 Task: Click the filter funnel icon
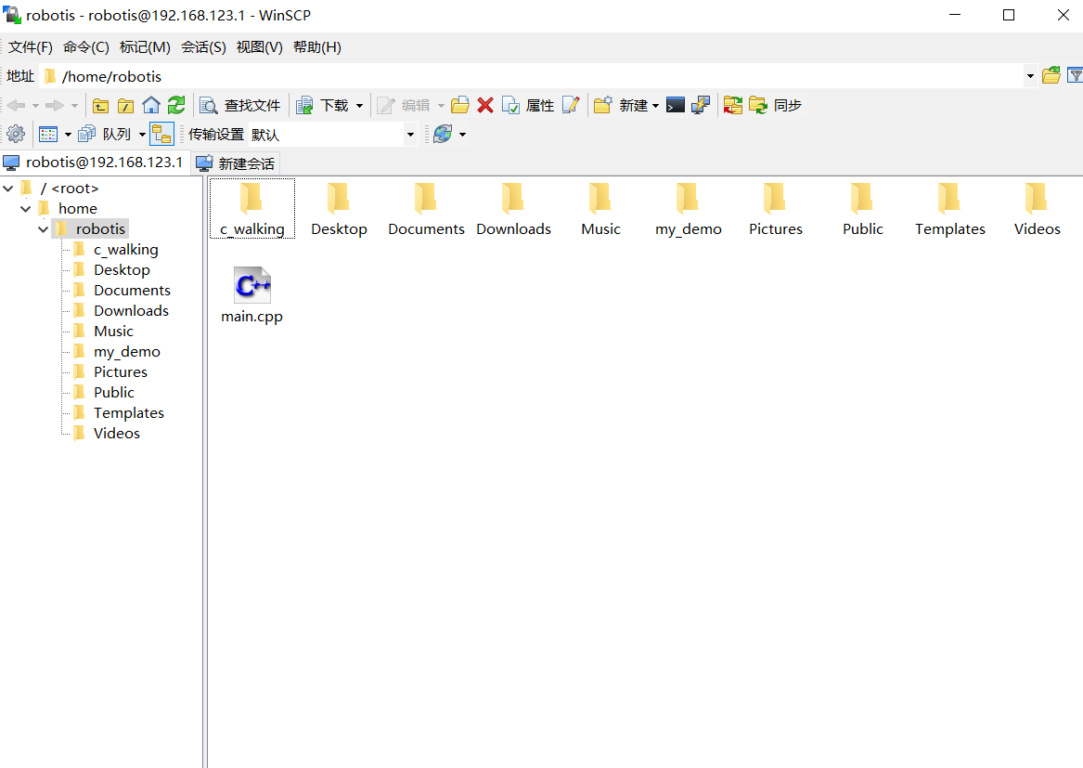(1076, 76)
